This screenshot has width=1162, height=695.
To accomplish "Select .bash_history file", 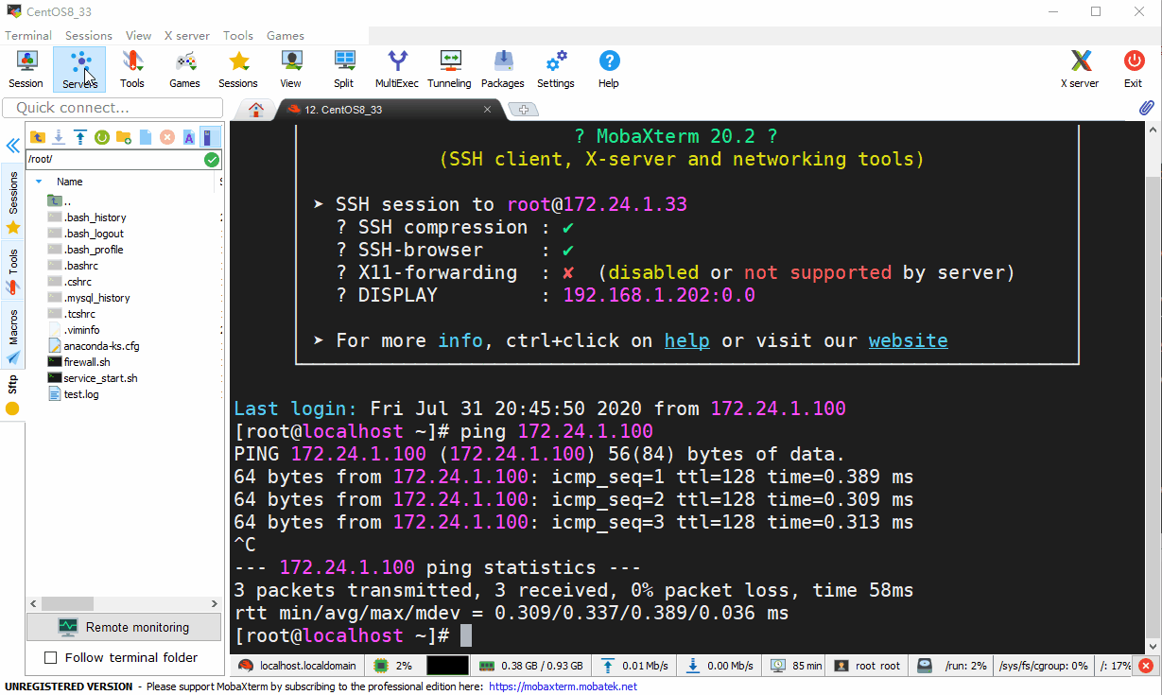I will click(x=87, y=217).
